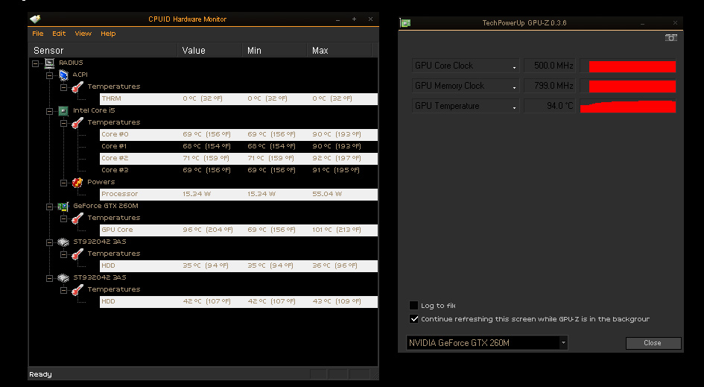Viewport: 704px width, 387px height.
Task: Open the Help menu in Hardware Monitor
Action: (108, 34)
